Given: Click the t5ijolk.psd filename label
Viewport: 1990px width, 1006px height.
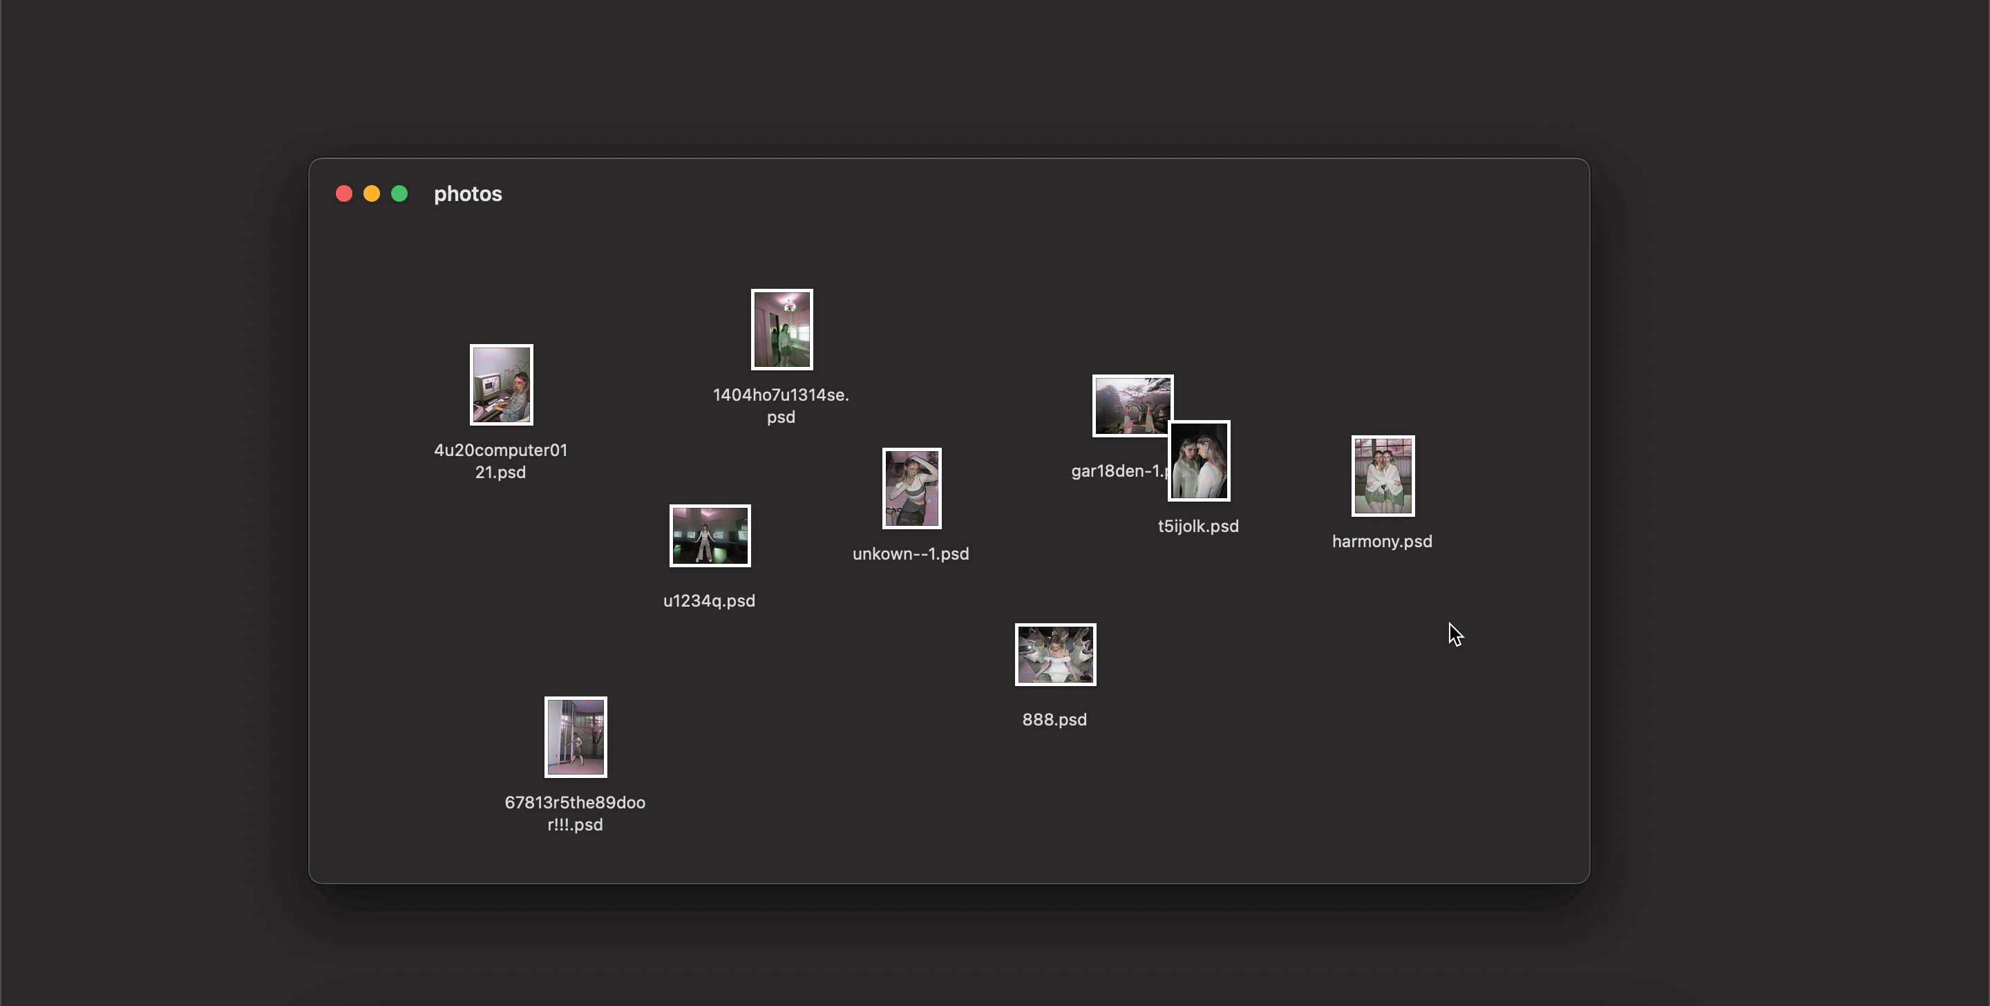Looking at the screenshot, I should [1198, 526].
